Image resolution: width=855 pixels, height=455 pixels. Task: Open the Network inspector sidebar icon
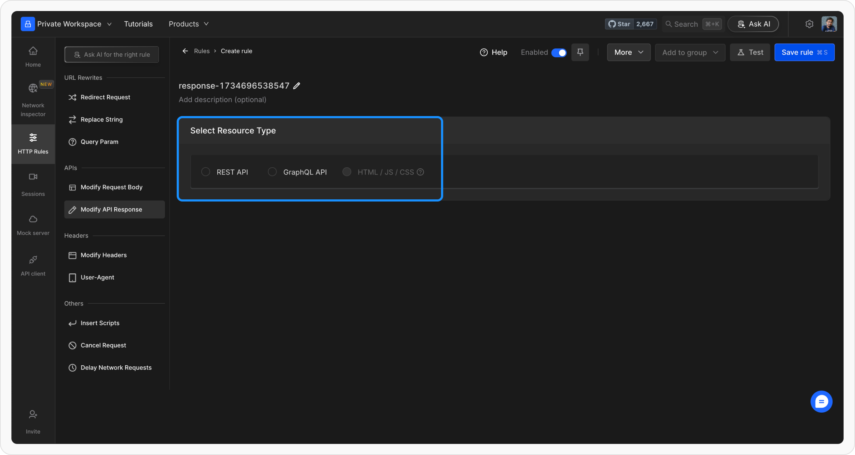(33, 88)
